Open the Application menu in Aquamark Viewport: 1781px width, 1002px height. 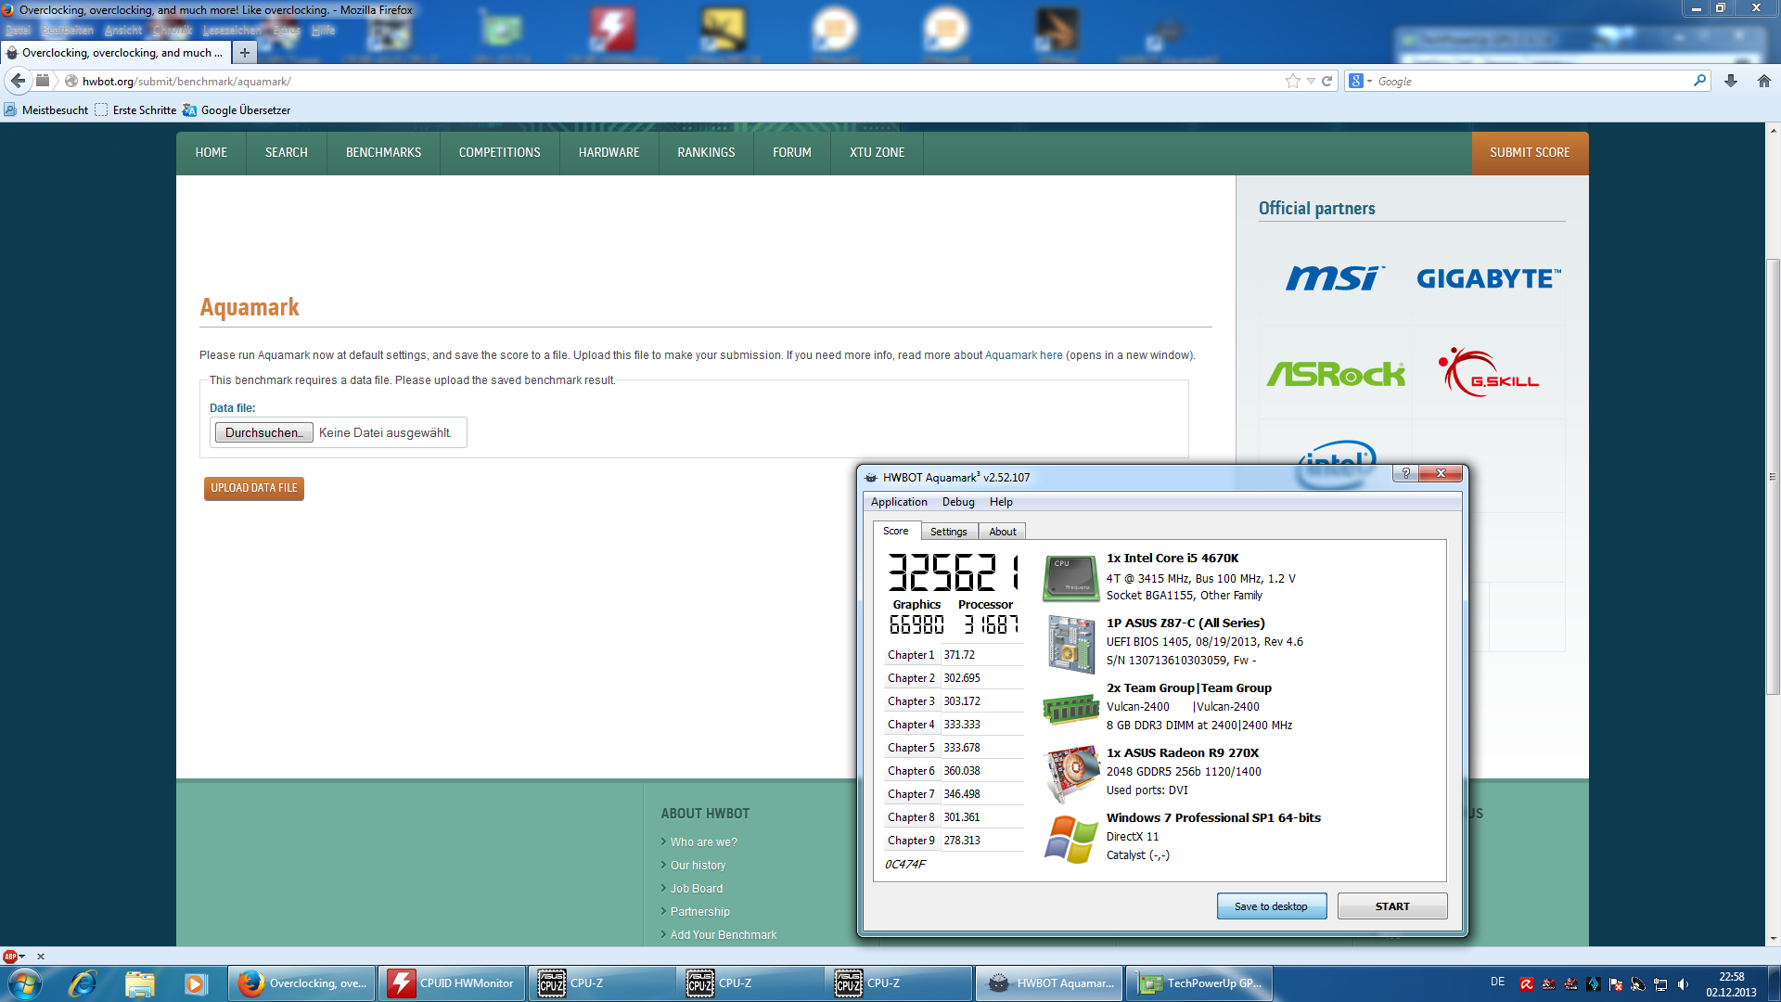click(898, 502)
